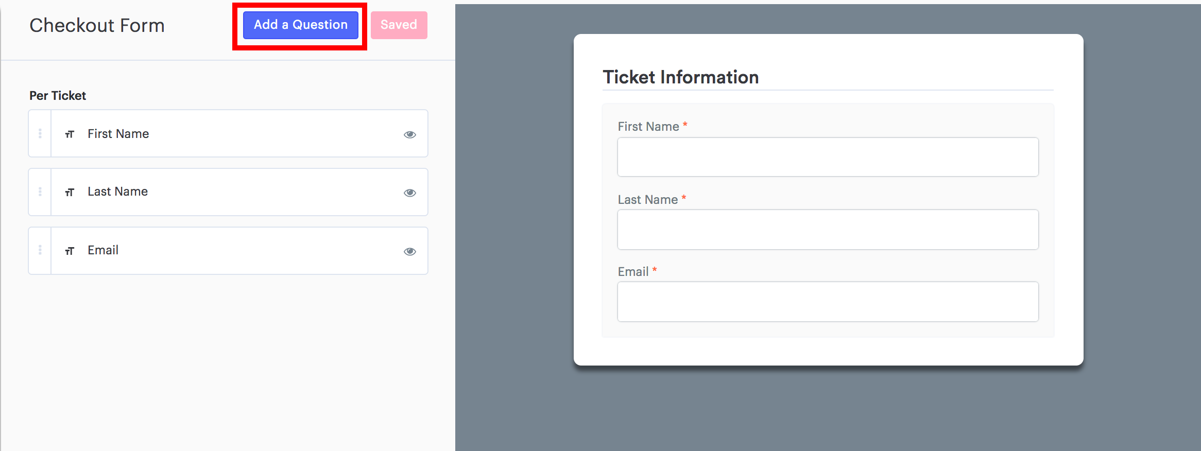Click the pink Saved button

coord(399,25)
